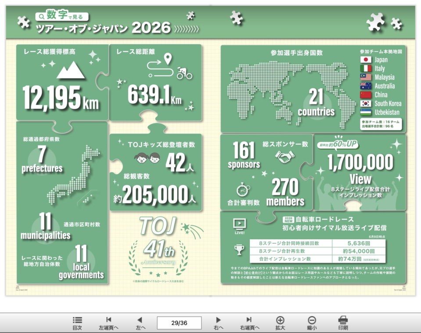Click the '8ステージ合計再生数' row label
This screenshot has width=421, height=333.
pos(282,251)
